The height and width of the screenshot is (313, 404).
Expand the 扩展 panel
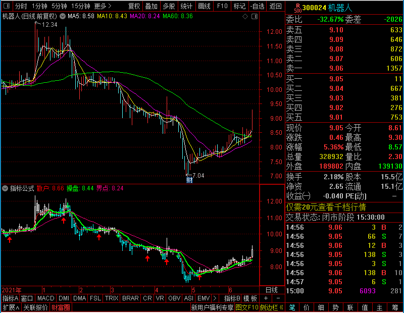point(11,307)
